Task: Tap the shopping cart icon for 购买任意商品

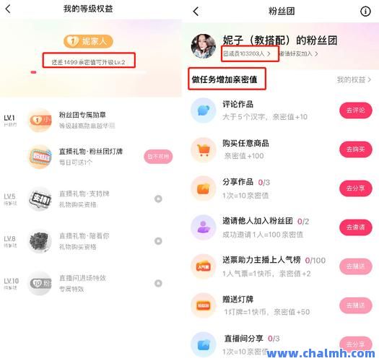Action: point(204,149)
